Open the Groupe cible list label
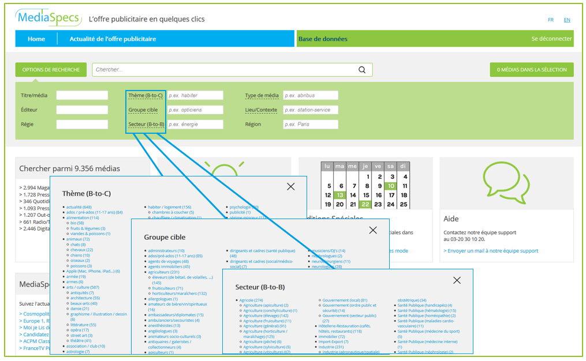Viewport: 586px width, 361px height. (143, 110)
